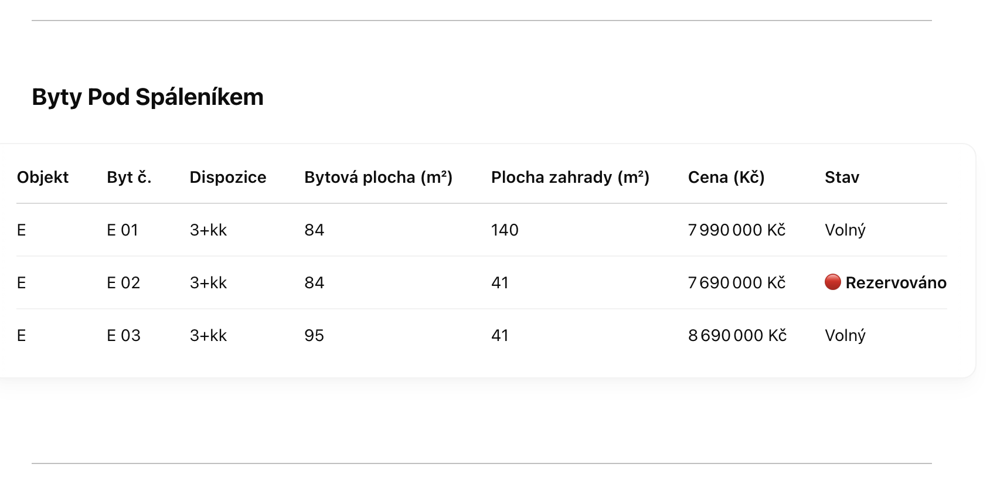Image resolution: width=990 pixels, height=491 pixels.
Task: Click floor area value 95
Action: click(314, 335)
